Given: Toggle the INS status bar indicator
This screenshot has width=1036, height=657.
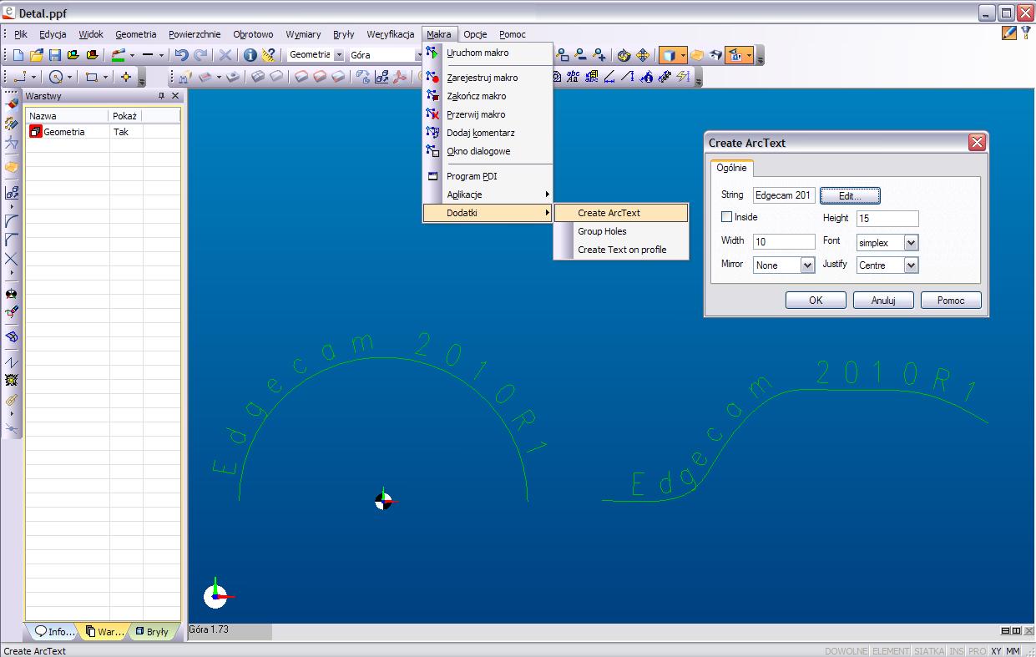Looking at the screenshot, I should click(x=957, y=651).
